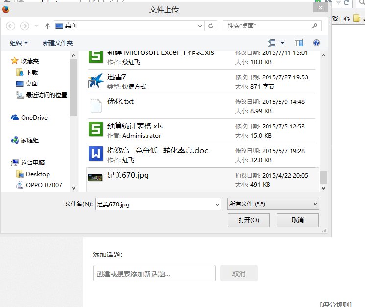Image resolution: width=365 pixels, height=307 pixels.
Task: Select OPPO R7007 device in sidebar
Action: tap(44, 185)
